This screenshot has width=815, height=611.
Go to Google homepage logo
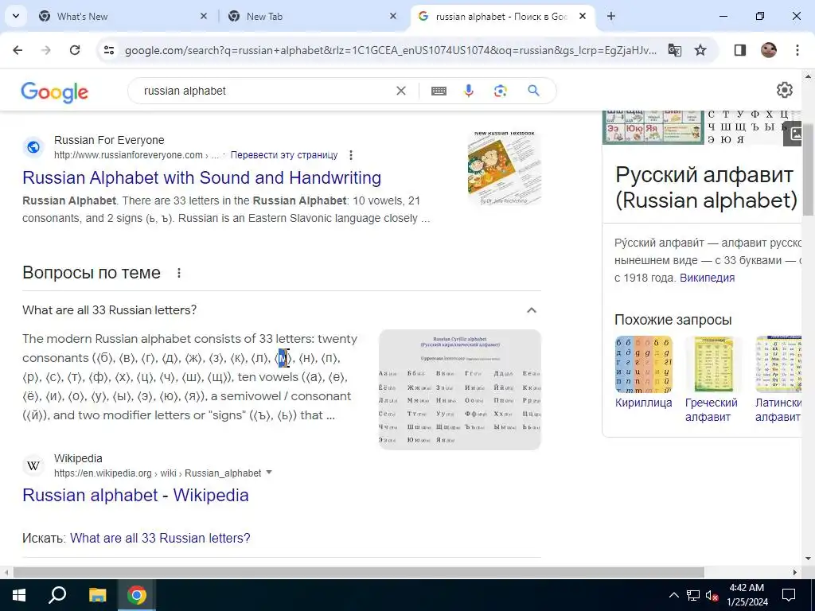(55, 92)
